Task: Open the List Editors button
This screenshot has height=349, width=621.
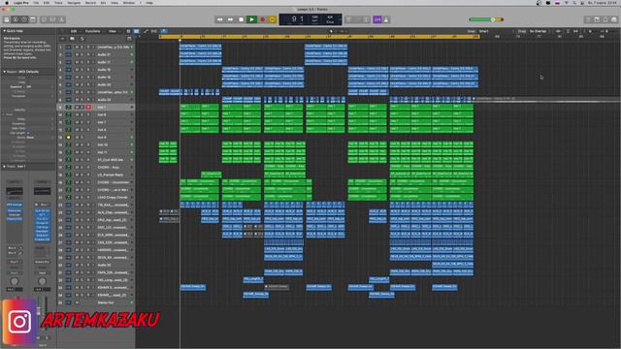Action: click(x=588, y=19)
